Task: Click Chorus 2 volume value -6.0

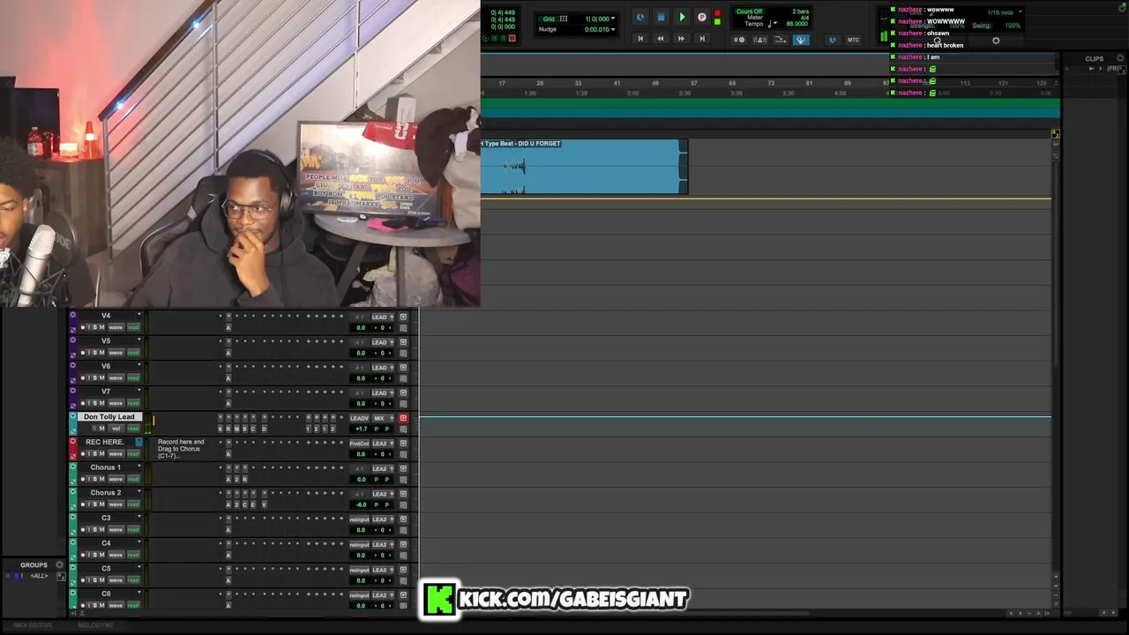Action: pyautogui.click(x=361, y=504)
